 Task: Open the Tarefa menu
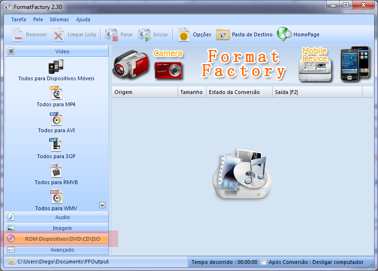18,19
